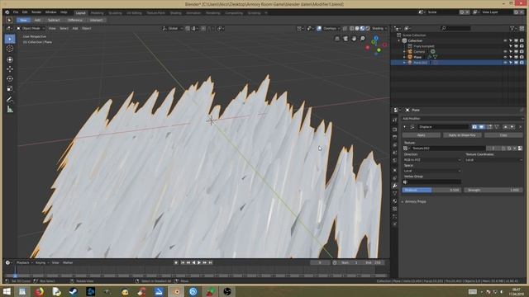Open the Object Data triangle tab icon
529x297 pixels.
[x=395, y=193]
